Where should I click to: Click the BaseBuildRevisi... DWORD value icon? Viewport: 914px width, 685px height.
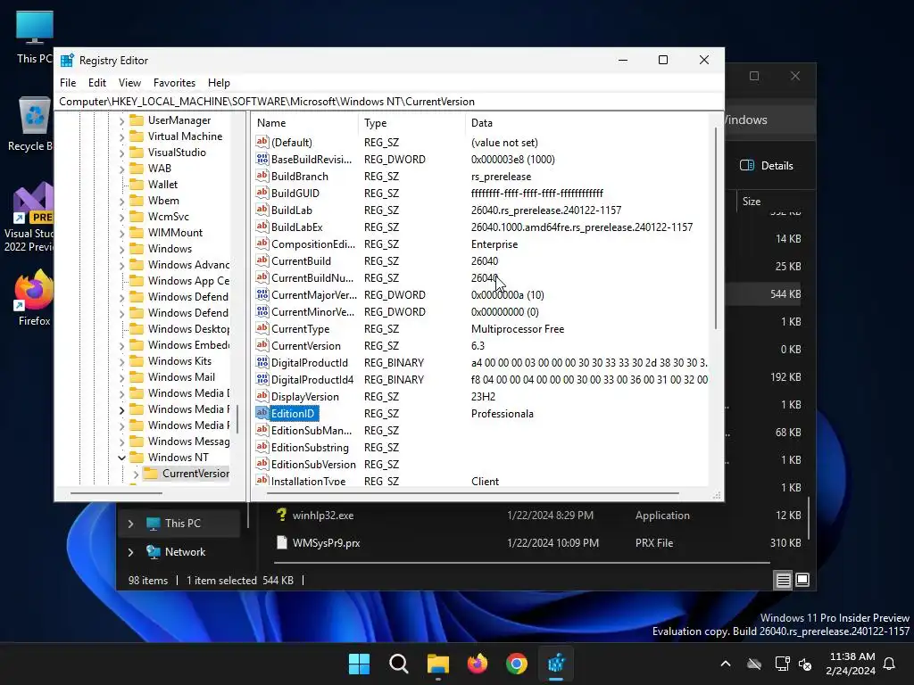262,159
